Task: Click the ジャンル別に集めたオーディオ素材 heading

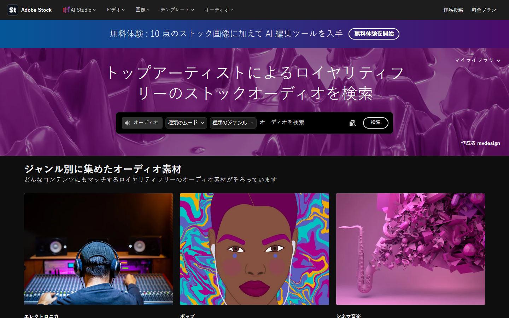Action: click(103, 169)
